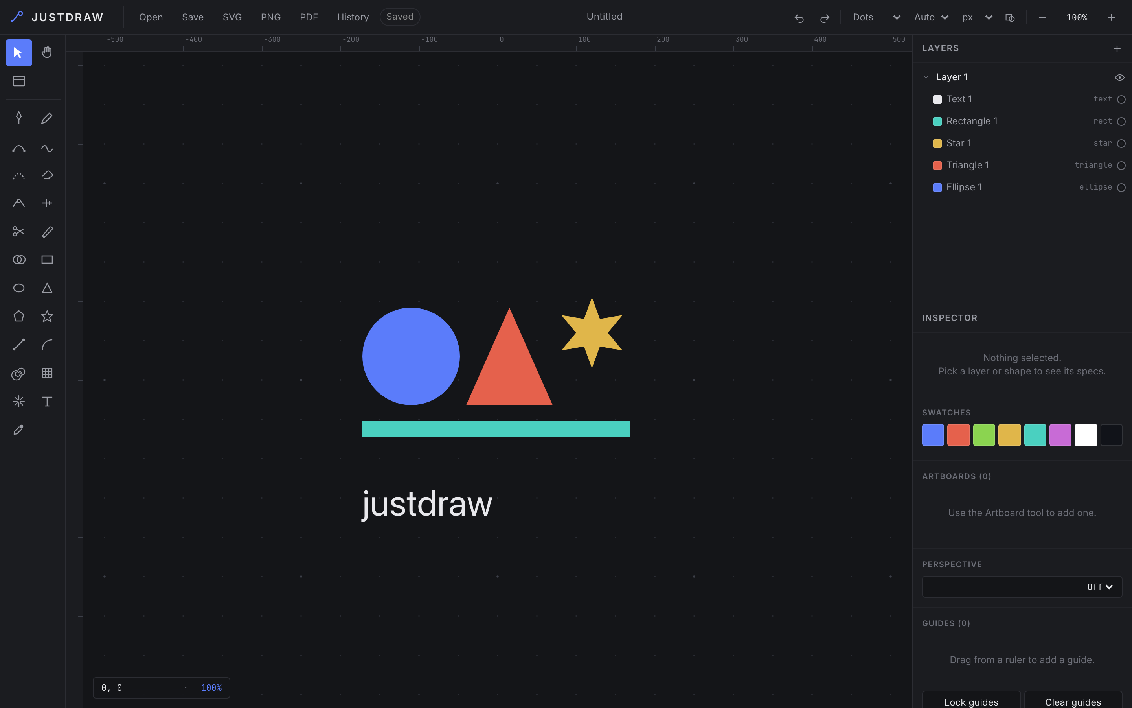The image size is (1132, 708).
Task: Click the Saved status badge
Action: click(x=399, y=17)
